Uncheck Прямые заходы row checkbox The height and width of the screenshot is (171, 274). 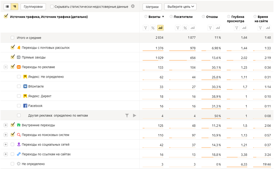(x=12, y=57)
